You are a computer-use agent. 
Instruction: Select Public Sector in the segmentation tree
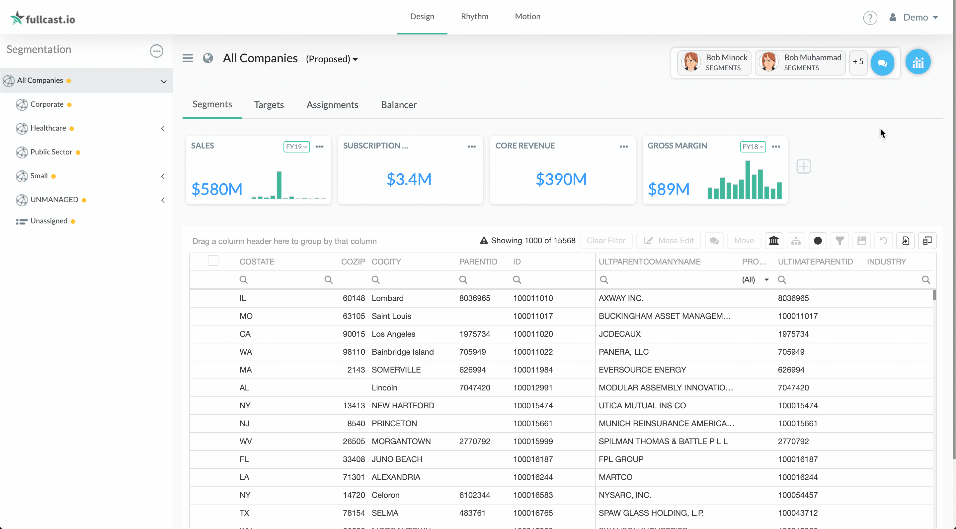point(51,152)
